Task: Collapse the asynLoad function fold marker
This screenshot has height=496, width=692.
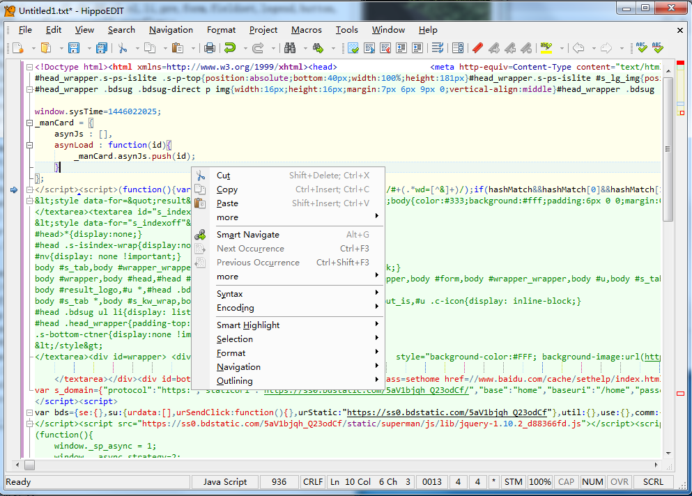Action: click(30, 146)
